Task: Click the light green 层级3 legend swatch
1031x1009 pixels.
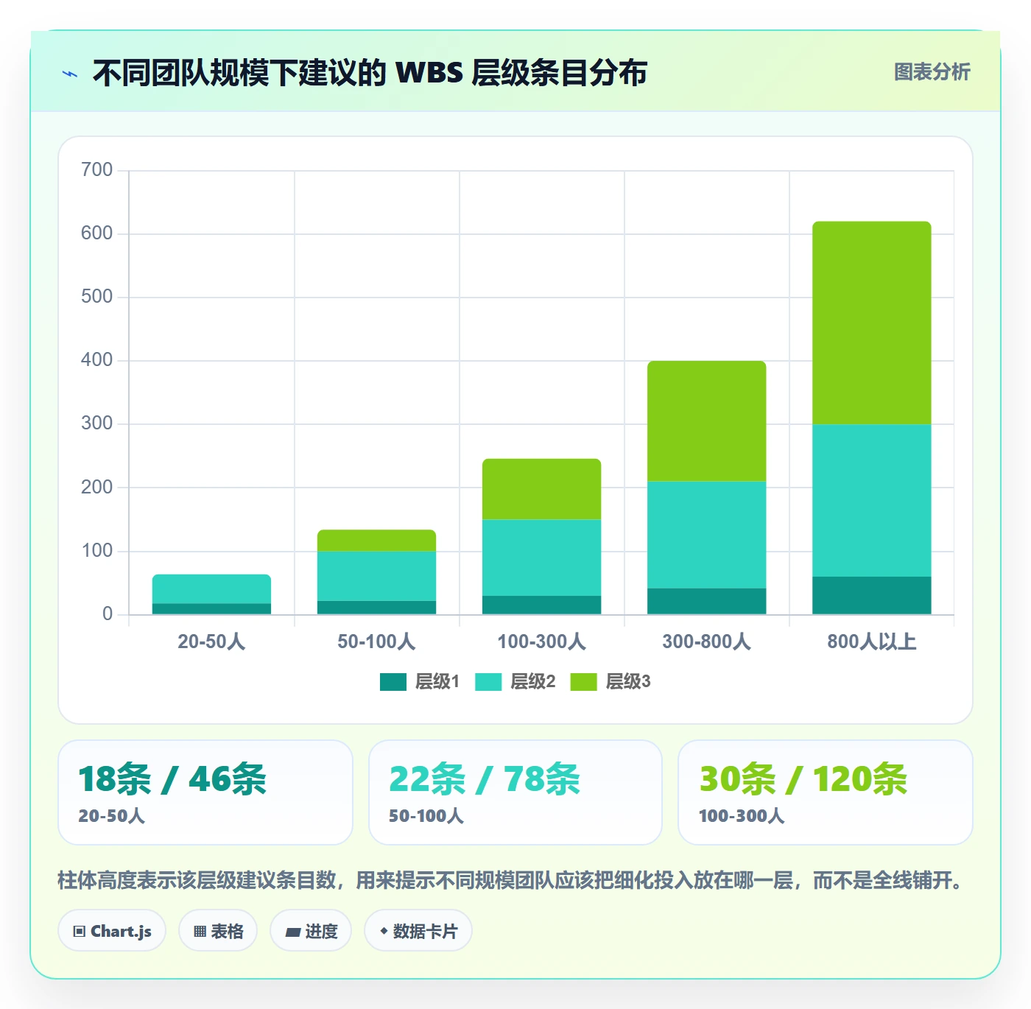Action: 584,682
